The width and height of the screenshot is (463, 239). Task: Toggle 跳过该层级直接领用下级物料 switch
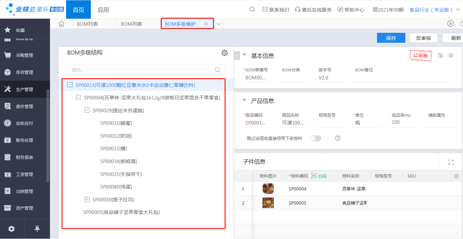[x=315, y=138]
